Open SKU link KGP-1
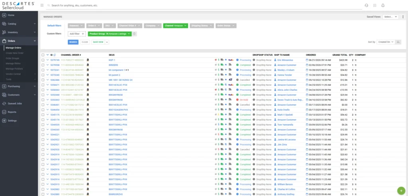The height and width of the screenshot is (196, 408). [112, 60]
